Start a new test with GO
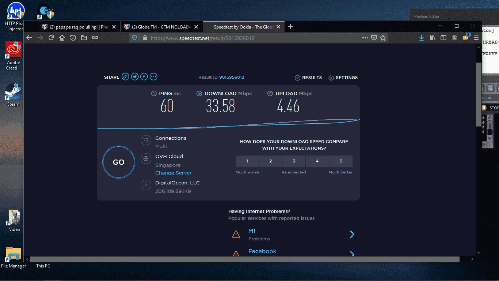The height and width of the screenshot is (281, 499). coord(119,162)
